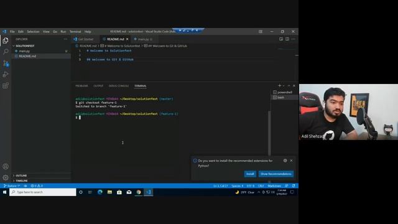Screen dimensions: 398x224
Task: Open Mail app from the taskbar
Action: (129, 192)
